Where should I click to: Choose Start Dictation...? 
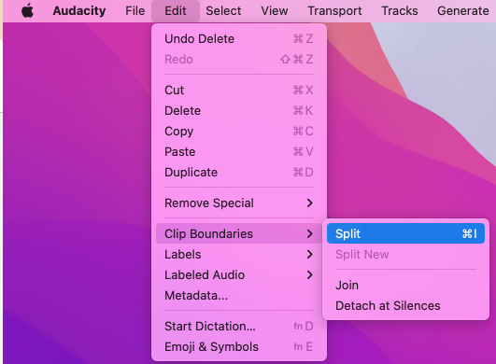[239, 326]
